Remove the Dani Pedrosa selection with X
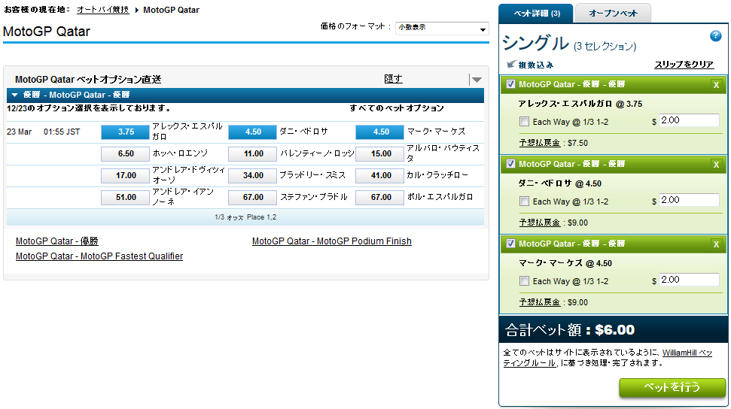Image resolution: width=731 pixels, height=409 pixels. click(715, 165)
